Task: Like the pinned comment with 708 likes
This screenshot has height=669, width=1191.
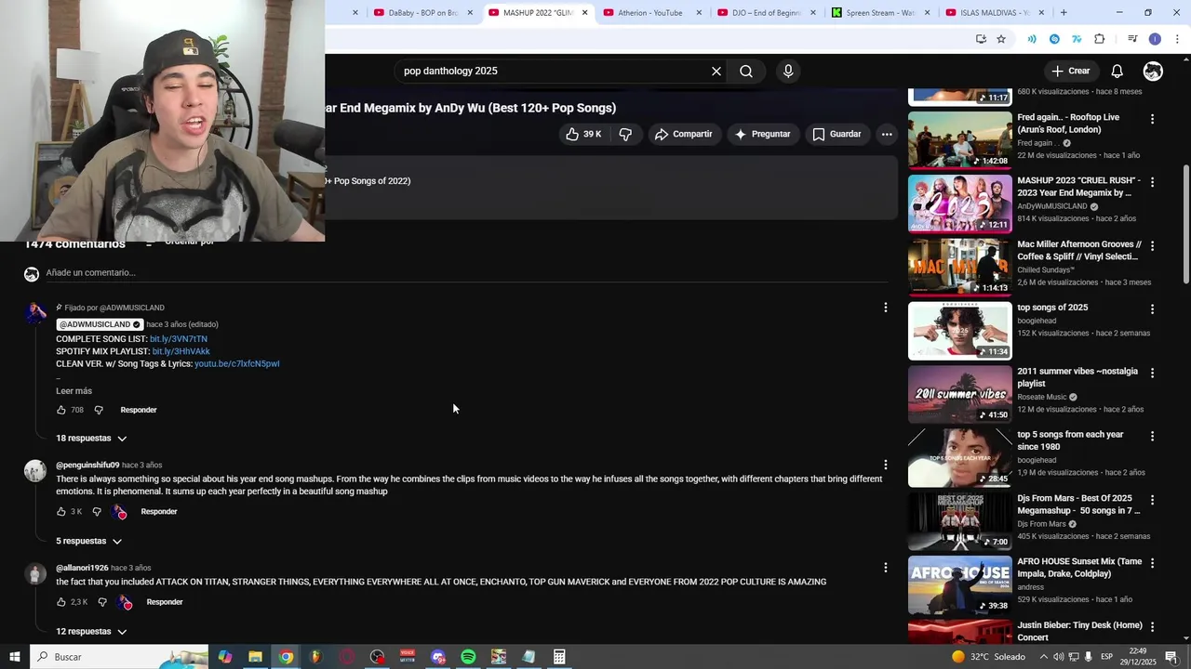Action: [x=61, y=410]
